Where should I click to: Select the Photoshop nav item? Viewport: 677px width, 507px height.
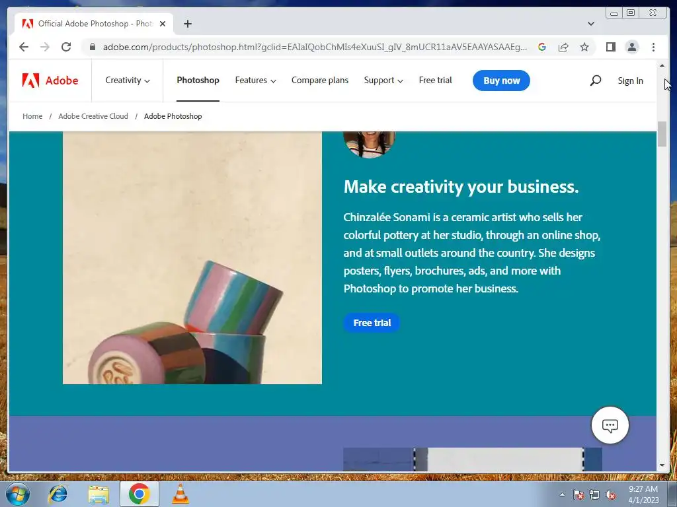198,81
